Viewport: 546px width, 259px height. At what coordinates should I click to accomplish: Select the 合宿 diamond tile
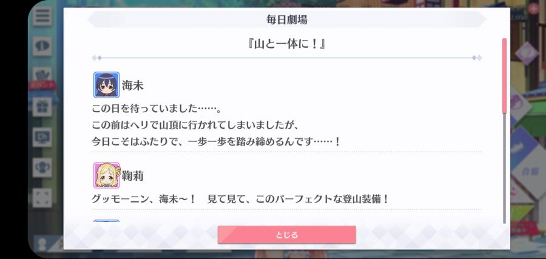[x=528, y=172]
